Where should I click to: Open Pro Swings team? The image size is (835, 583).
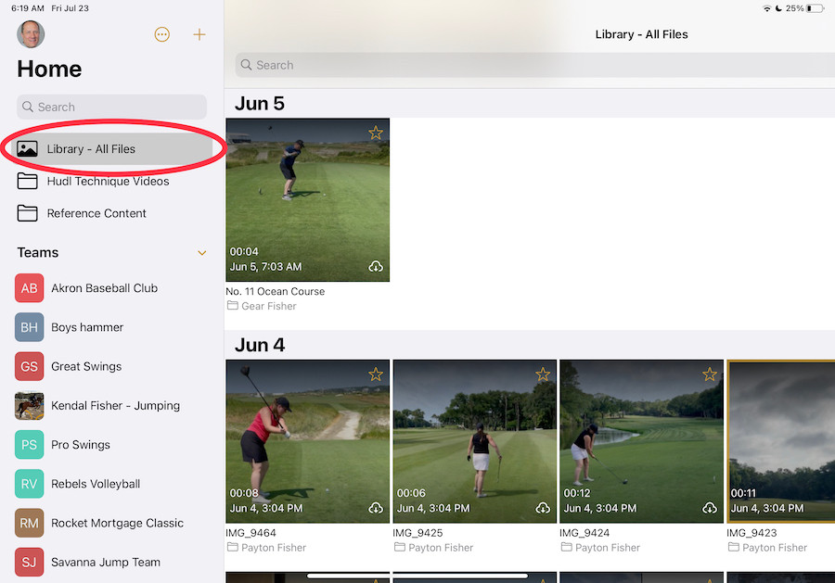tap(112, 445)
